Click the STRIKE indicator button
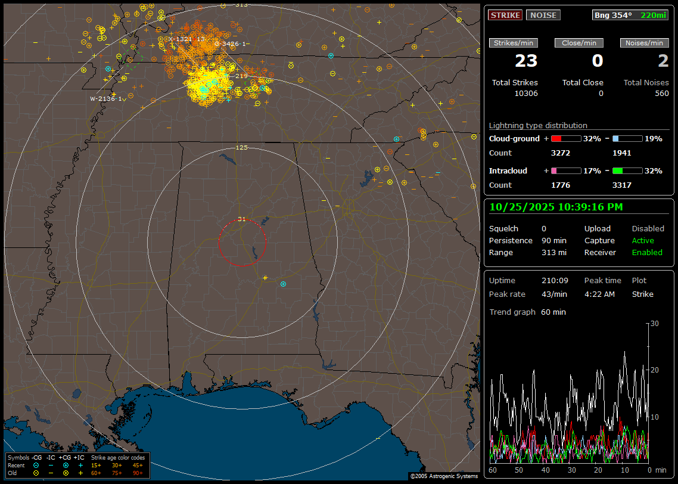Viewport: 678px width, 484px height. pos(505,15)
